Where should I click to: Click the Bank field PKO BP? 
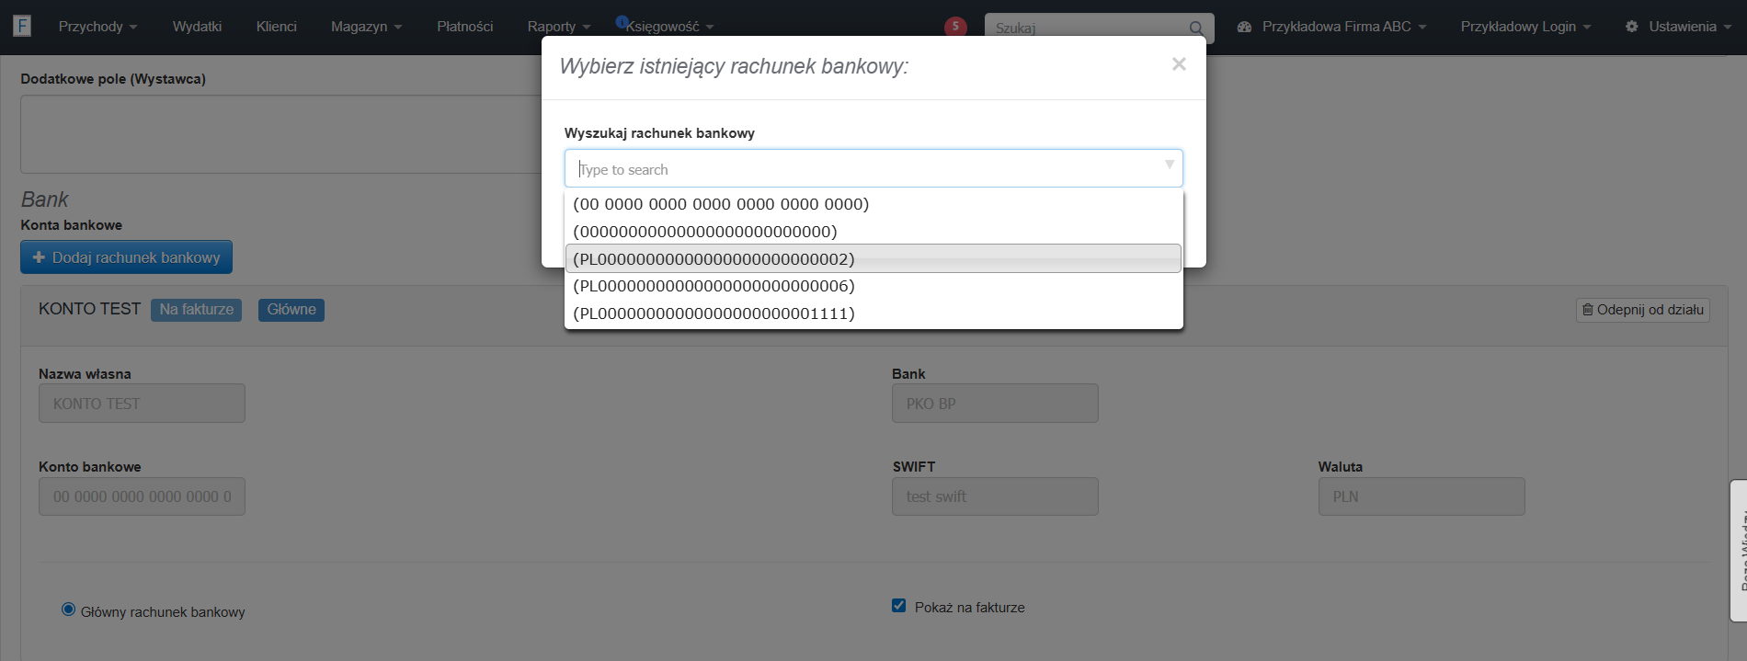995,404
